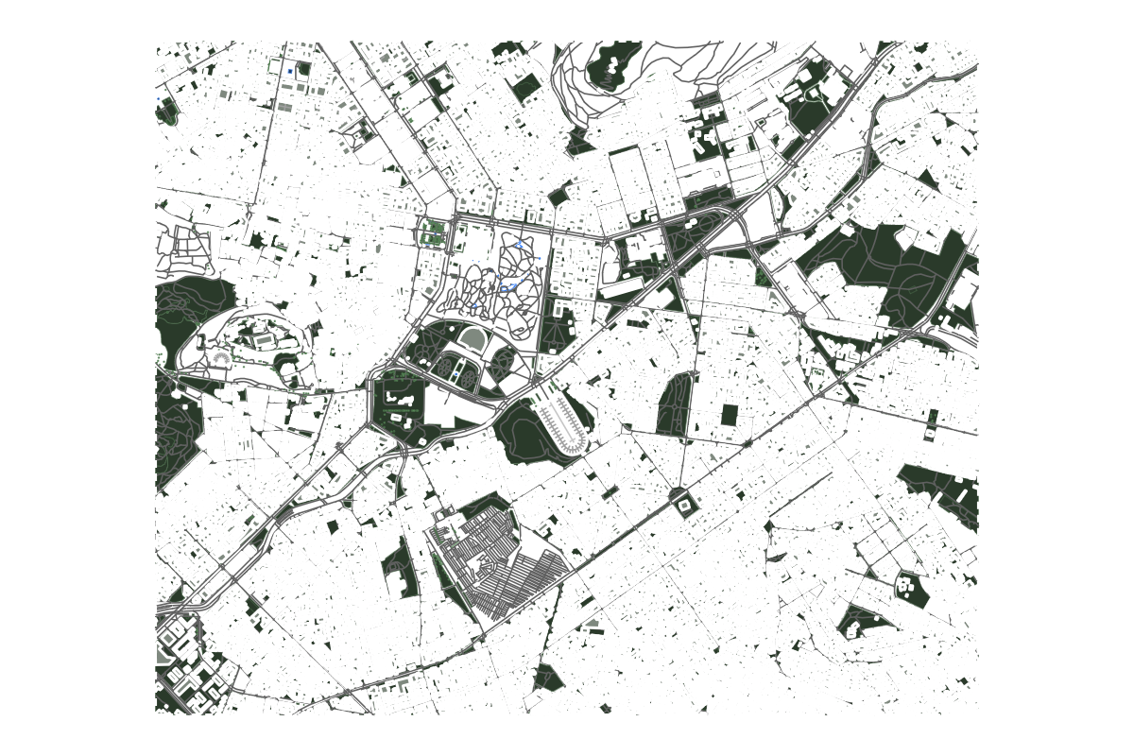Select the oval lawn in the formal garden

coord(472,339)
